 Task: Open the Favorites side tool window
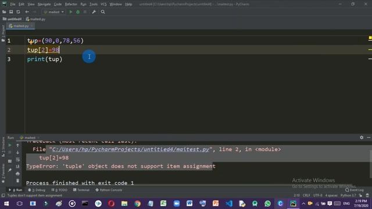click(3, 174)
